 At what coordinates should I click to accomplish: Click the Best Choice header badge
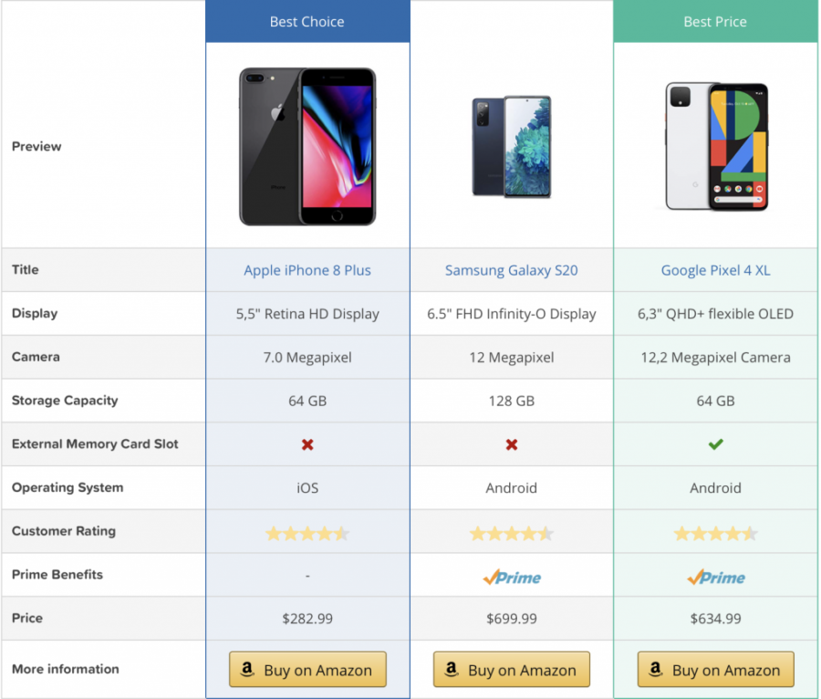coord(307,22)
